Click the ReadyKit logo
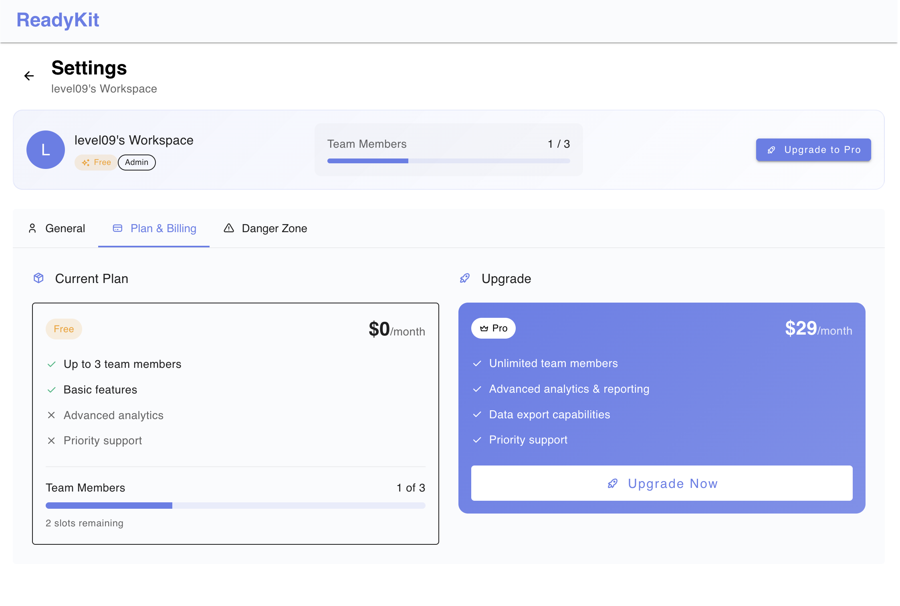The image size is (900, 606). (x=58, y=20)
